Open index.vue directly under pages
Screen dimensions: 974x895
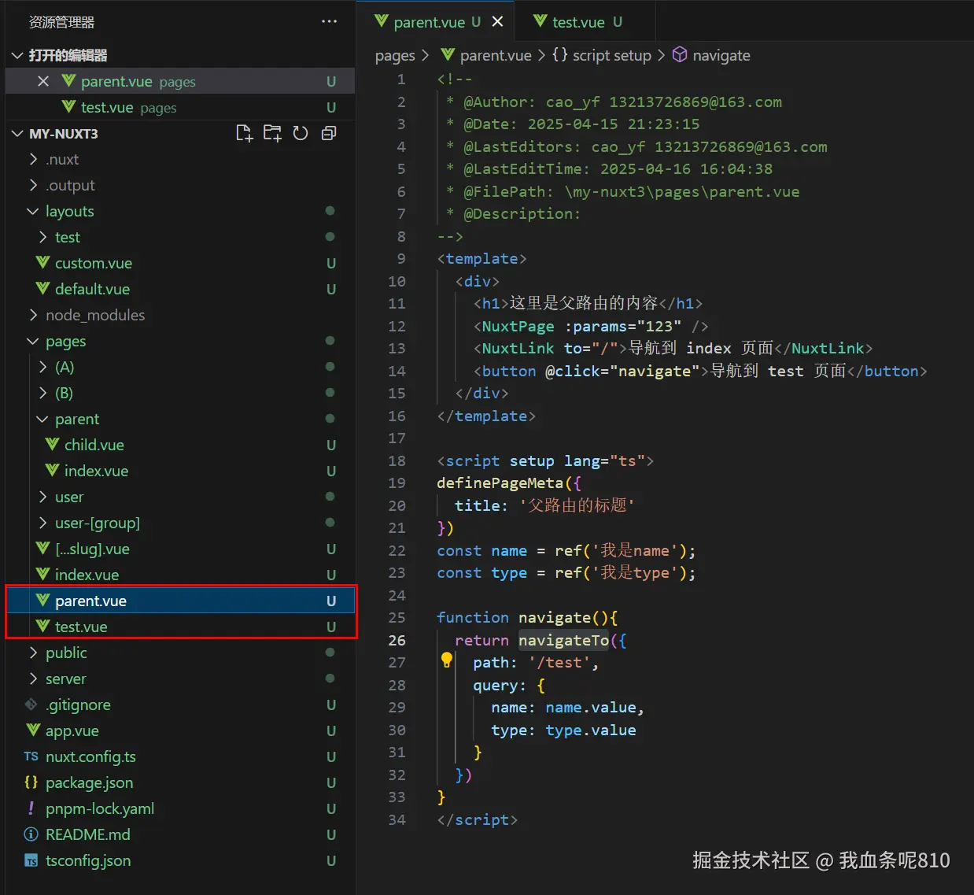coord(180,575)
